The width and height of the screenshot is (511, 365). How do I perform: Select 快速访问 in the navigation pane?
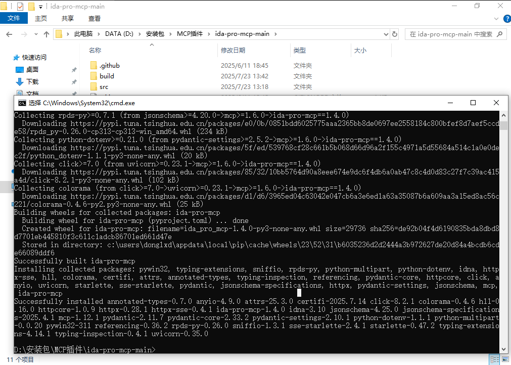34,58
